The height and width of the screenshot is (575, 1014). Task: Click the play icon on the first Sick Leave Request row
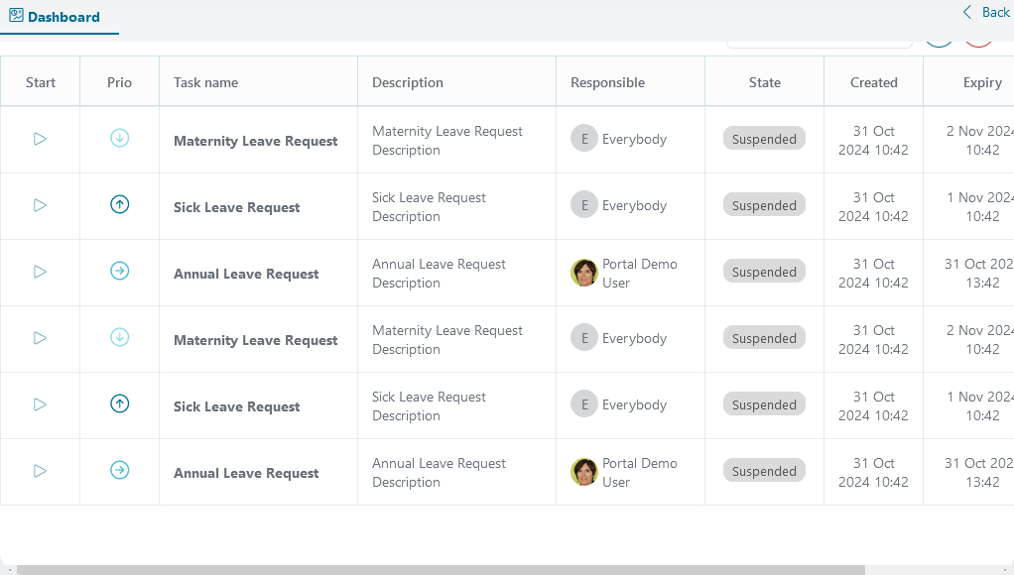pos(40,205)
